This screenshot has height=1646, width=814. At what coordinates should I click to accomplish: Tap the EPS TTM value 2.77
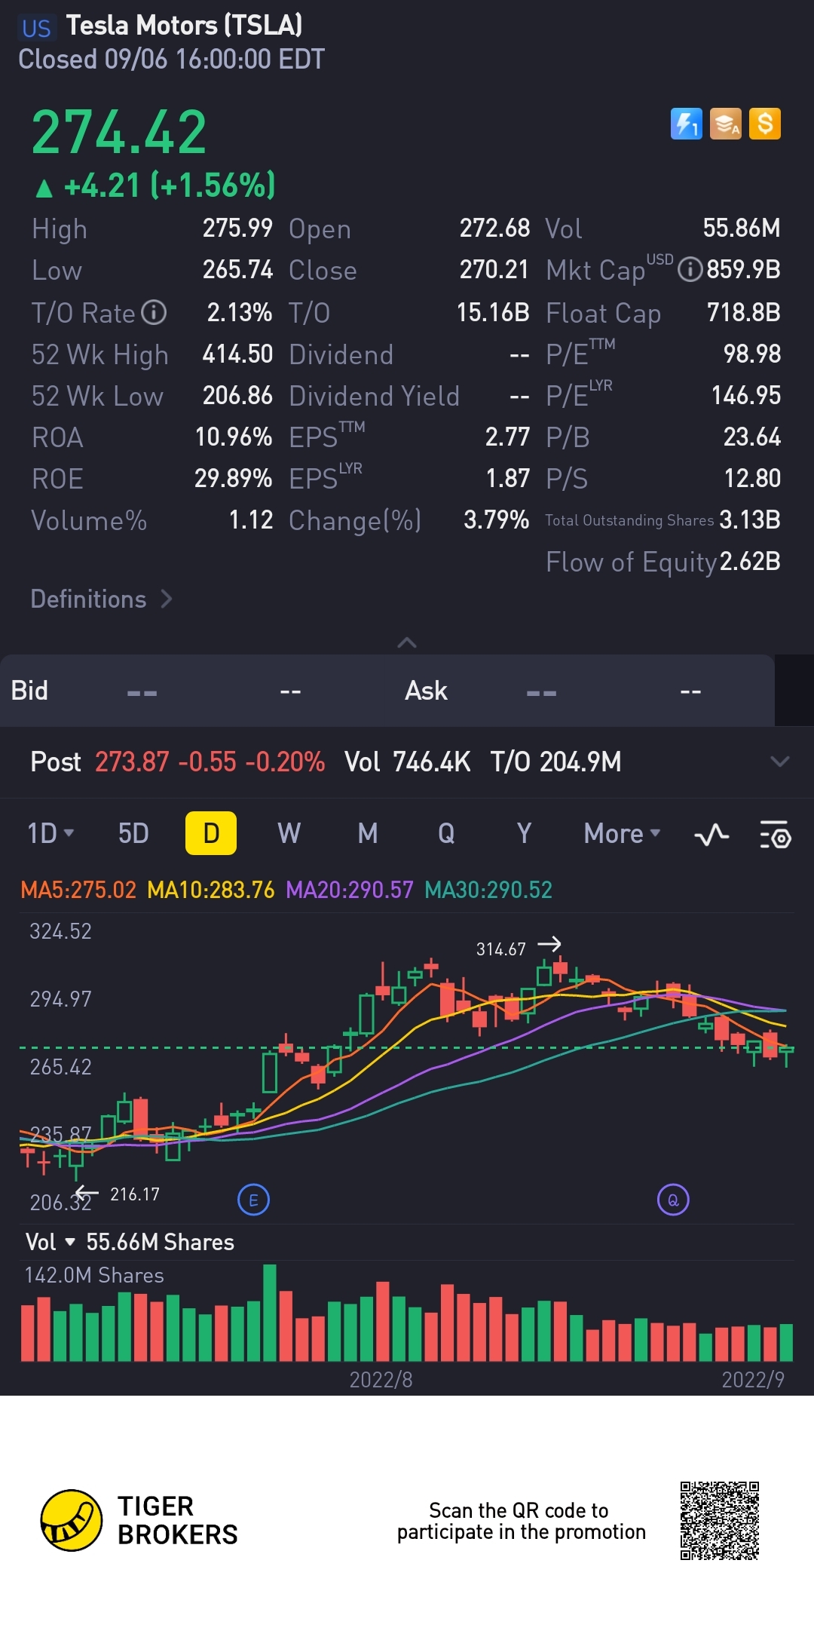507,437
